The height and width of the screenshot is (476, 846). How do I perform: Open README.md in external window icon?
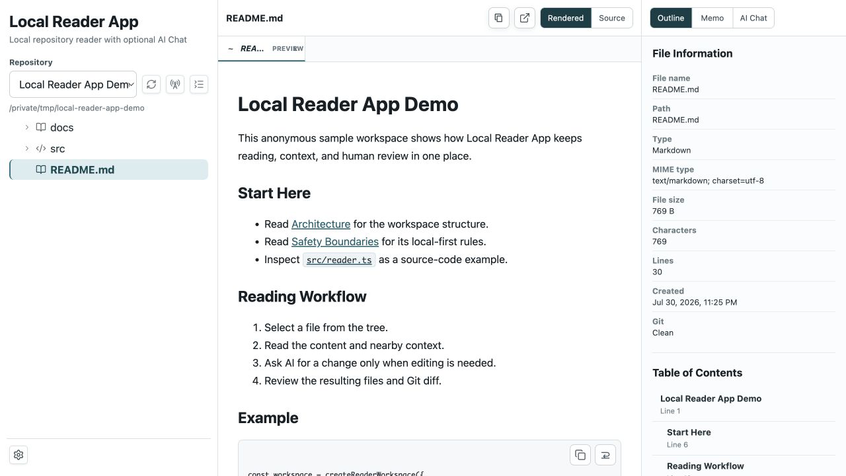[x=525, y=18]
